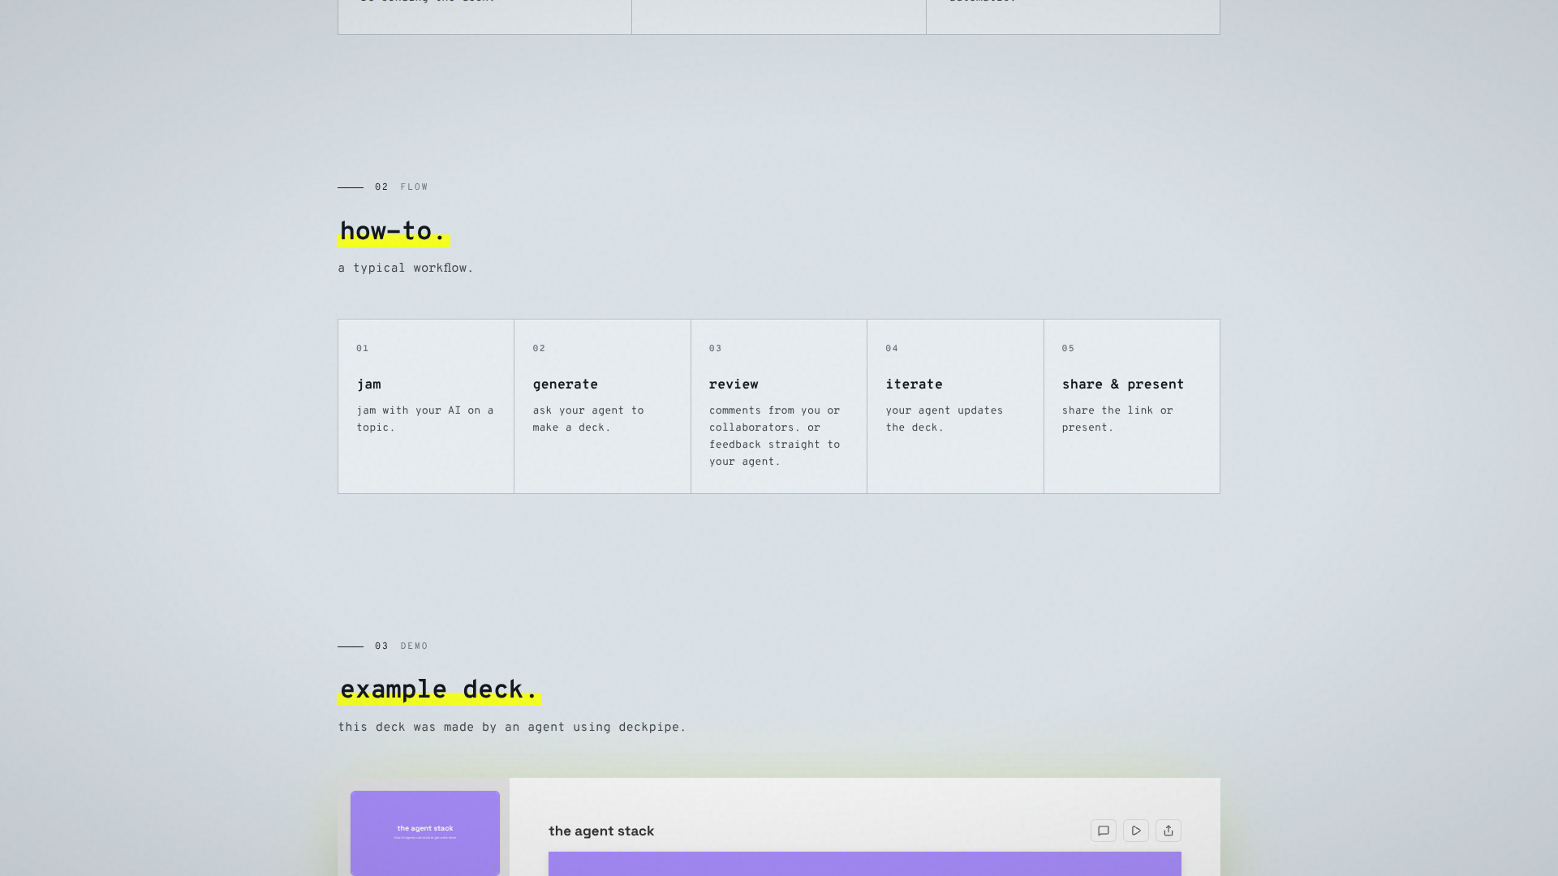Click the 'example deck.' section heading

pyautogui.click(x=439, y=690)
